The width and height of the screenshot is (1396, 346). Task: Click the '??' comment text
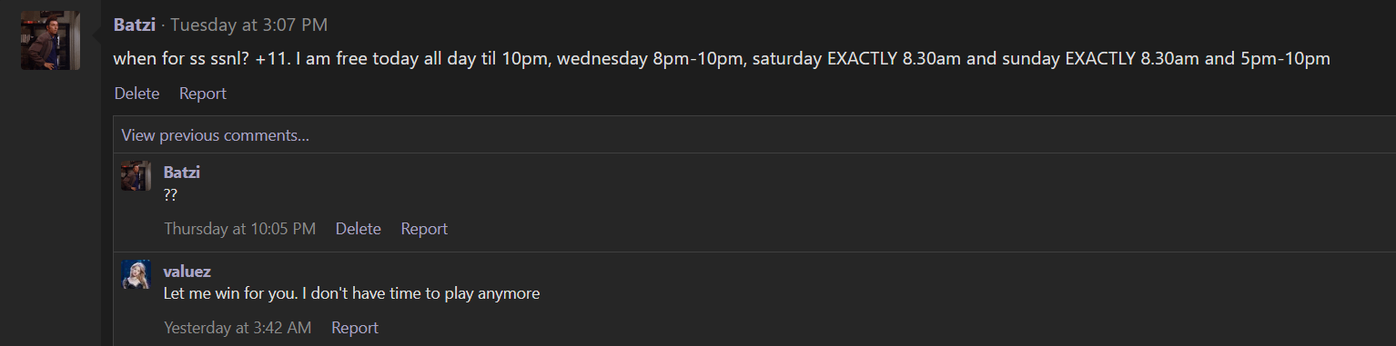(x=170, y=195)
